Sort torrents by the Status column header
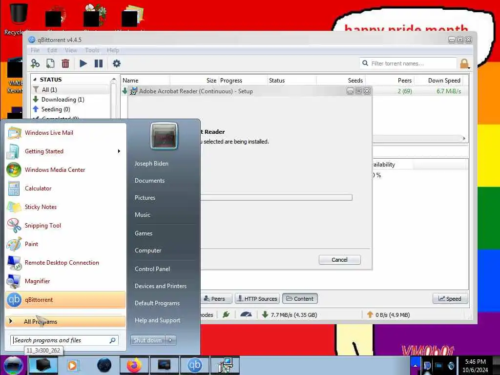 pyautogui.click(x=292, y=81)
